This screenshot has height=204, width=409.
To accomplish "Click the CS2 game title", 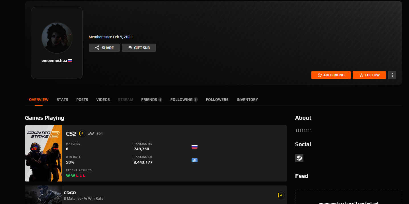I will click(71, 134).
